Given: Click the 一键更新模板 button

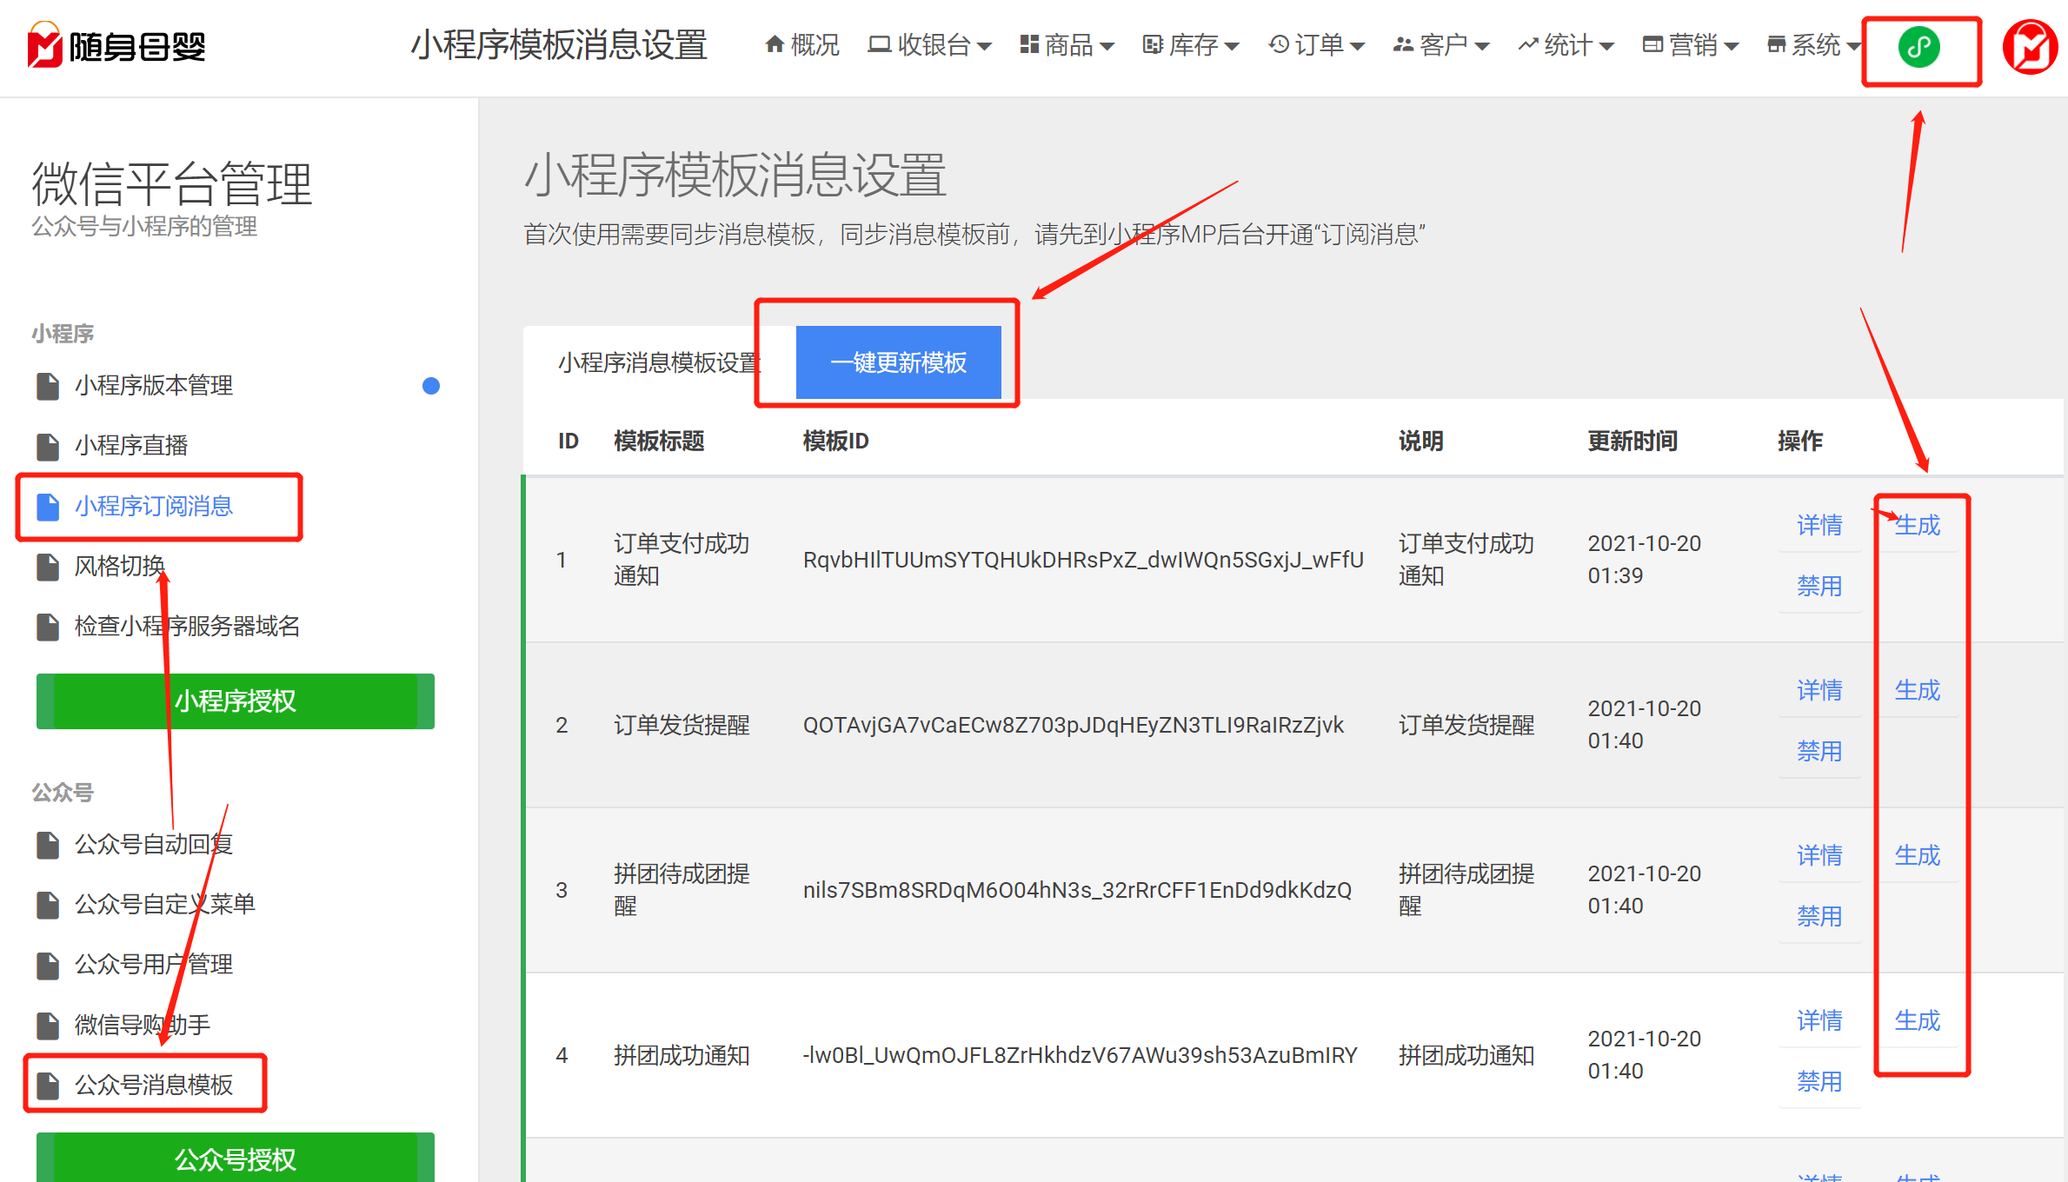Looking at the screenshot, I should point(899,362).
